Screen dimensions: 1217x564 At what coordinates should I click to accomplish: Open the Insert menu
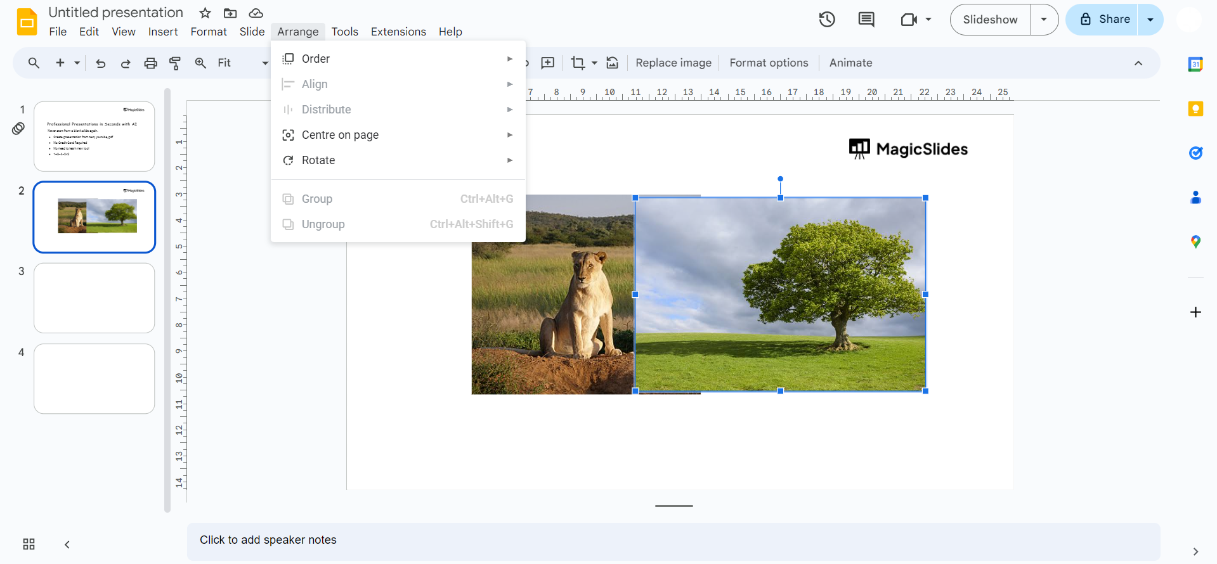163,32
